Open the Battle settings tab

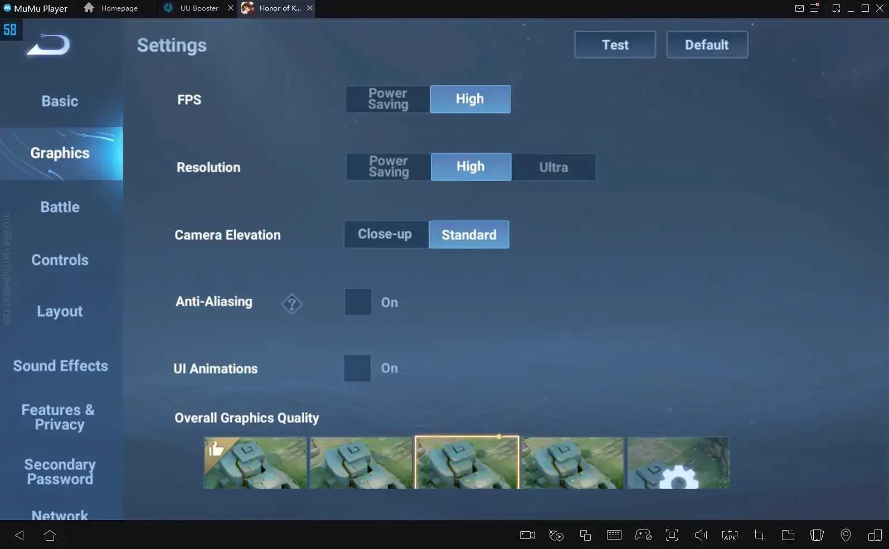60,207
